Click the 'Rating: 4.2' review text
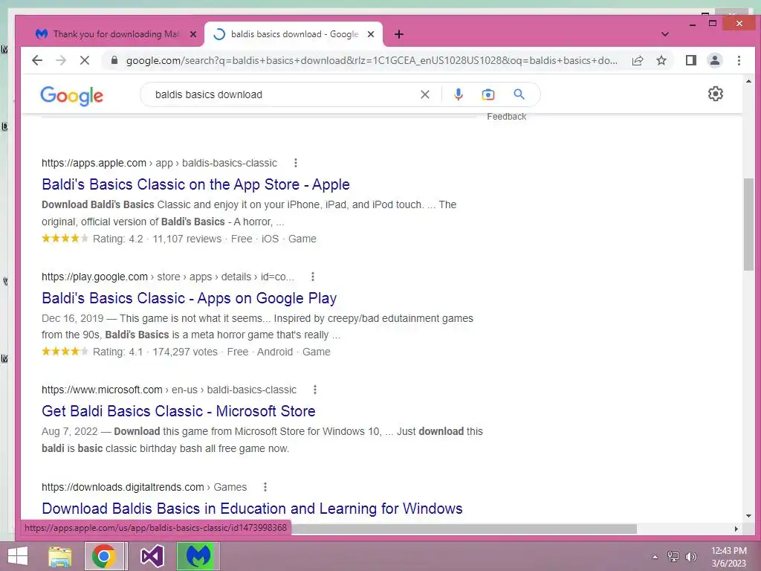This screenshot has height=571, width=761. [x=118, y=239]
